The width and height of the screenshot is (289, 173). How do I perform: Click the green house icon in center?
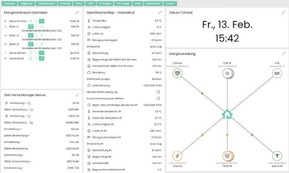227,114
